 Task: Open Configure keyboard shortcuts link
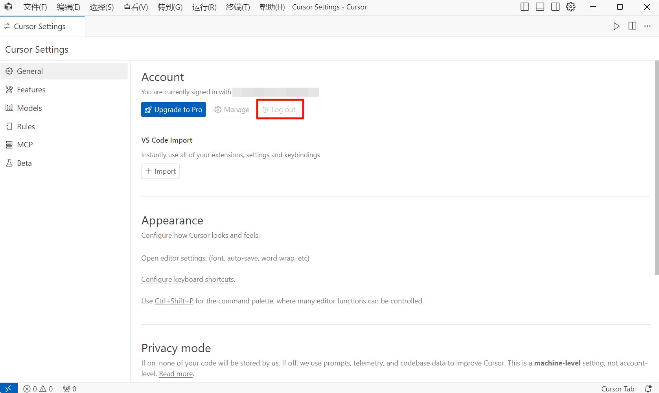[x=188, y=279]
